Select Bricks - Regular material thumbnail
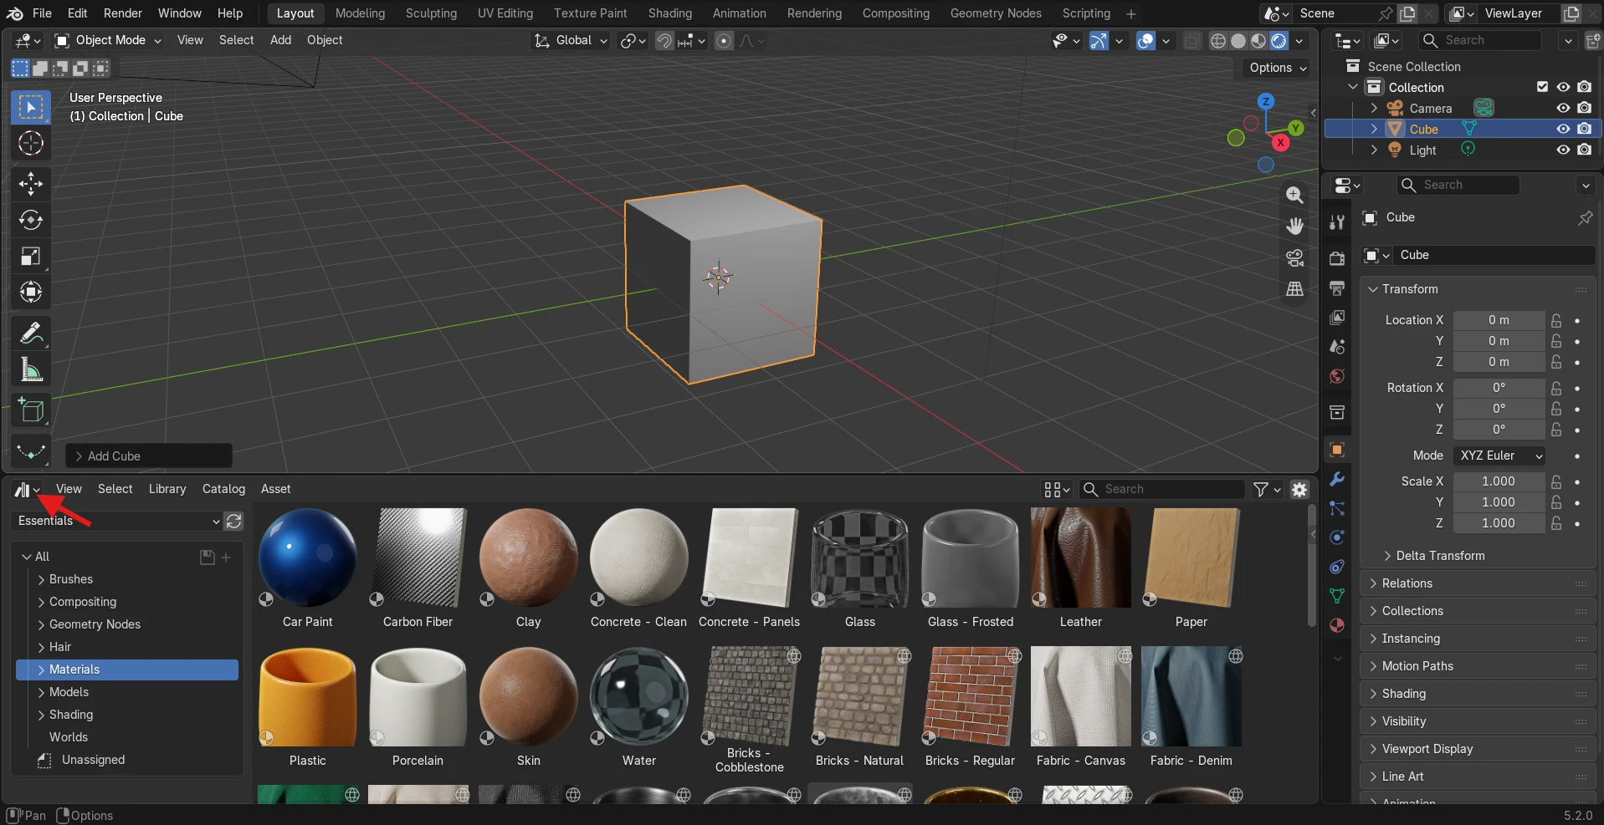This screenshot has height=825, width=1604. (971, 706)
